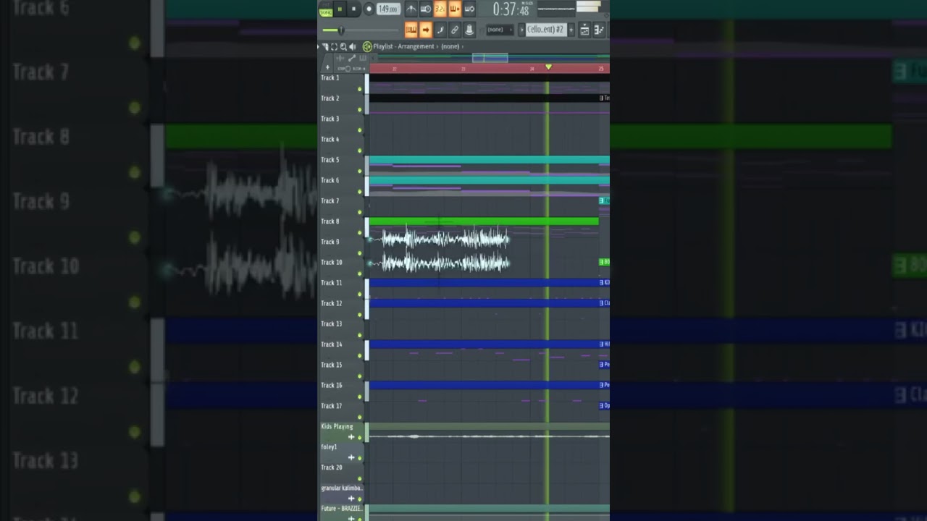
Task: Select the zoom magnifier tool
Action: 343,47
